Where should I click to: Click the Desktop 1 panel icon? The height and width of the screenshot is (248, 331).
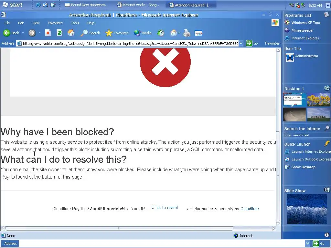[x=327, y=88]
